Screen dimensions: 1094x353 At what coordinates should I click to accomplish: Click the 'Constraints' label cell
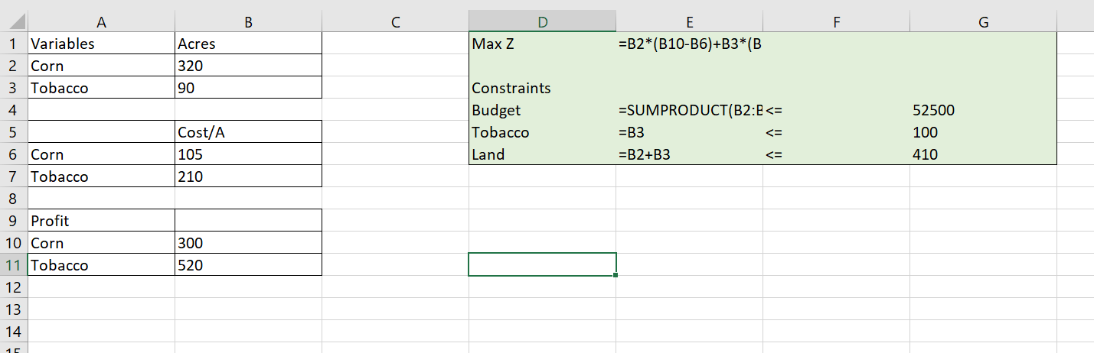click(x=542, y=88)
